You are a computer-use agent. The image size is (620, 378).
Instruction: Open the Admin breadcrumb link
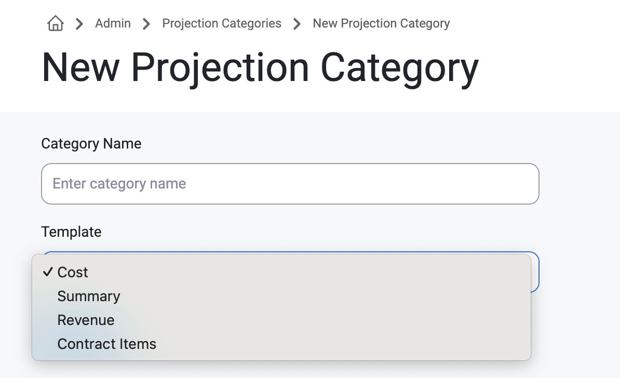click(x=113, y=23)
